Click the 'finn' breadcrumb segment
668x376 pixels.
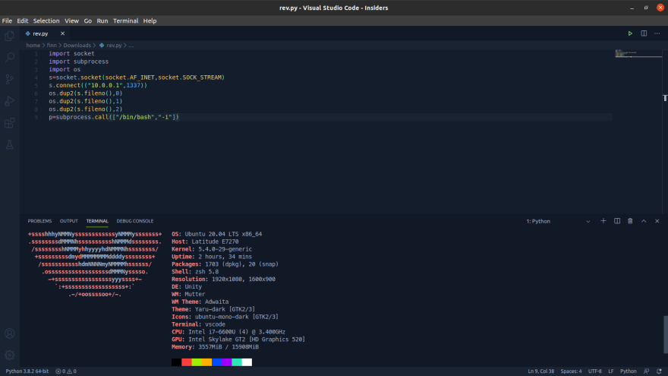(x=52, y=45)
